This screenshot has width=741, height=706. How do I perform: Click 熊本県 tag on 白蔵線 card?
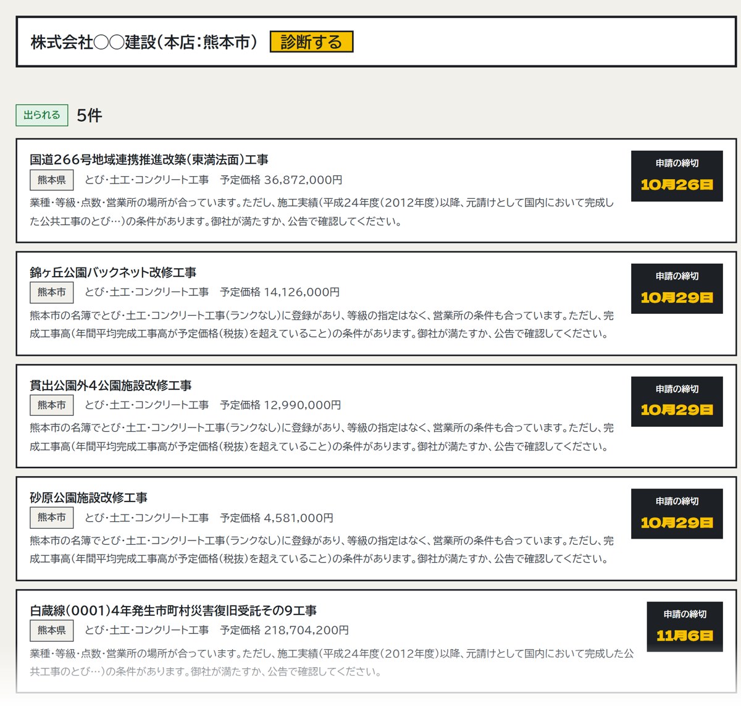pyautogui.click(x=52, y=631)
